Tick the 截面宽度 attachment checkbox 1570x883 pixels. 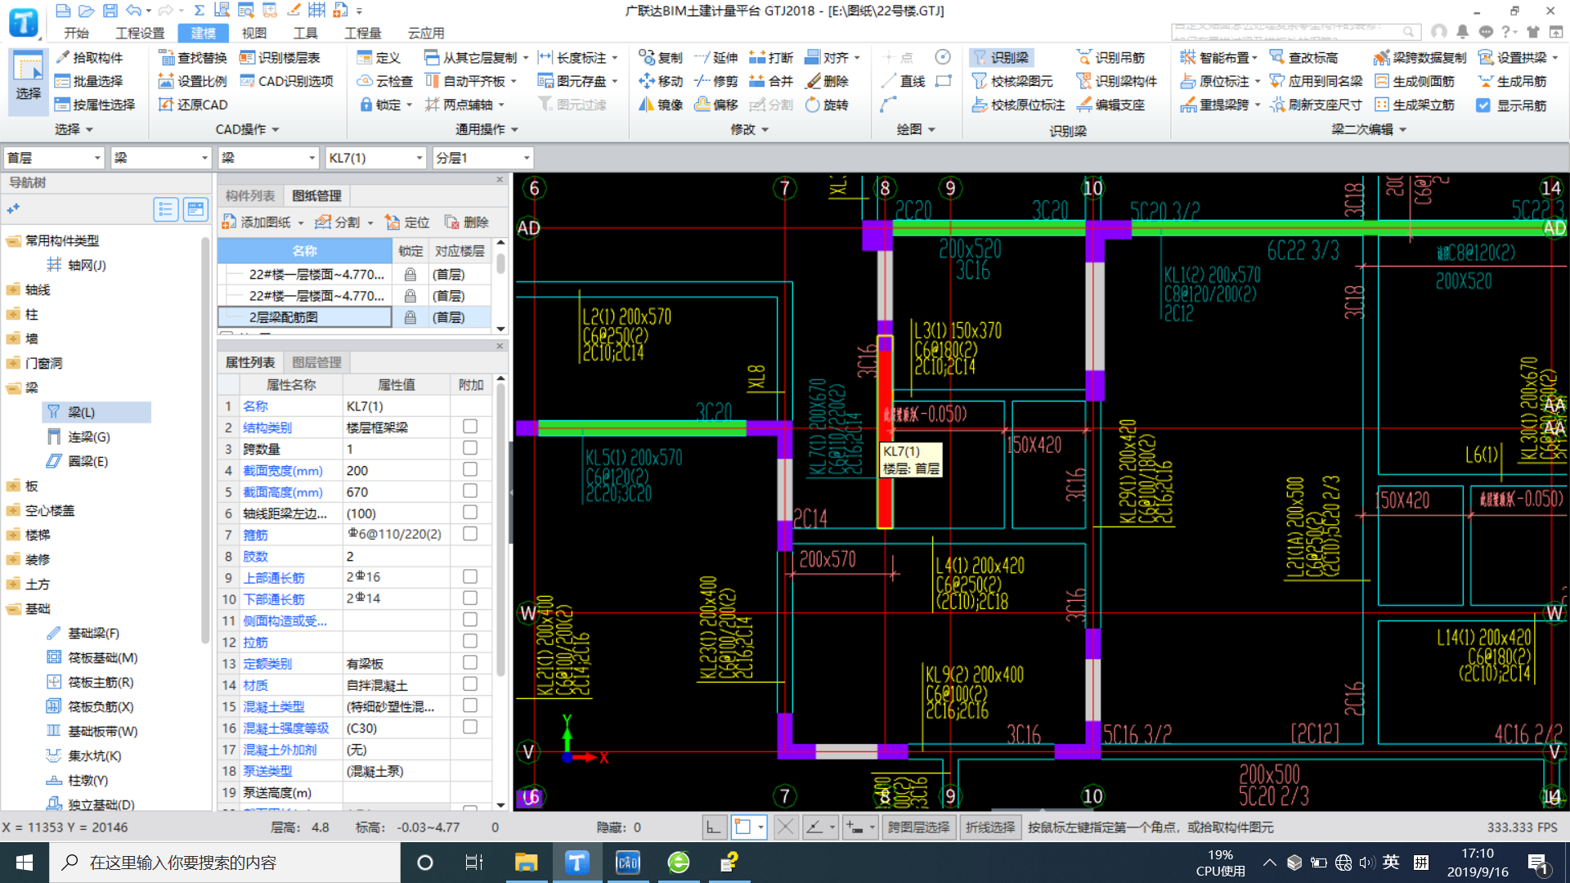470,469
